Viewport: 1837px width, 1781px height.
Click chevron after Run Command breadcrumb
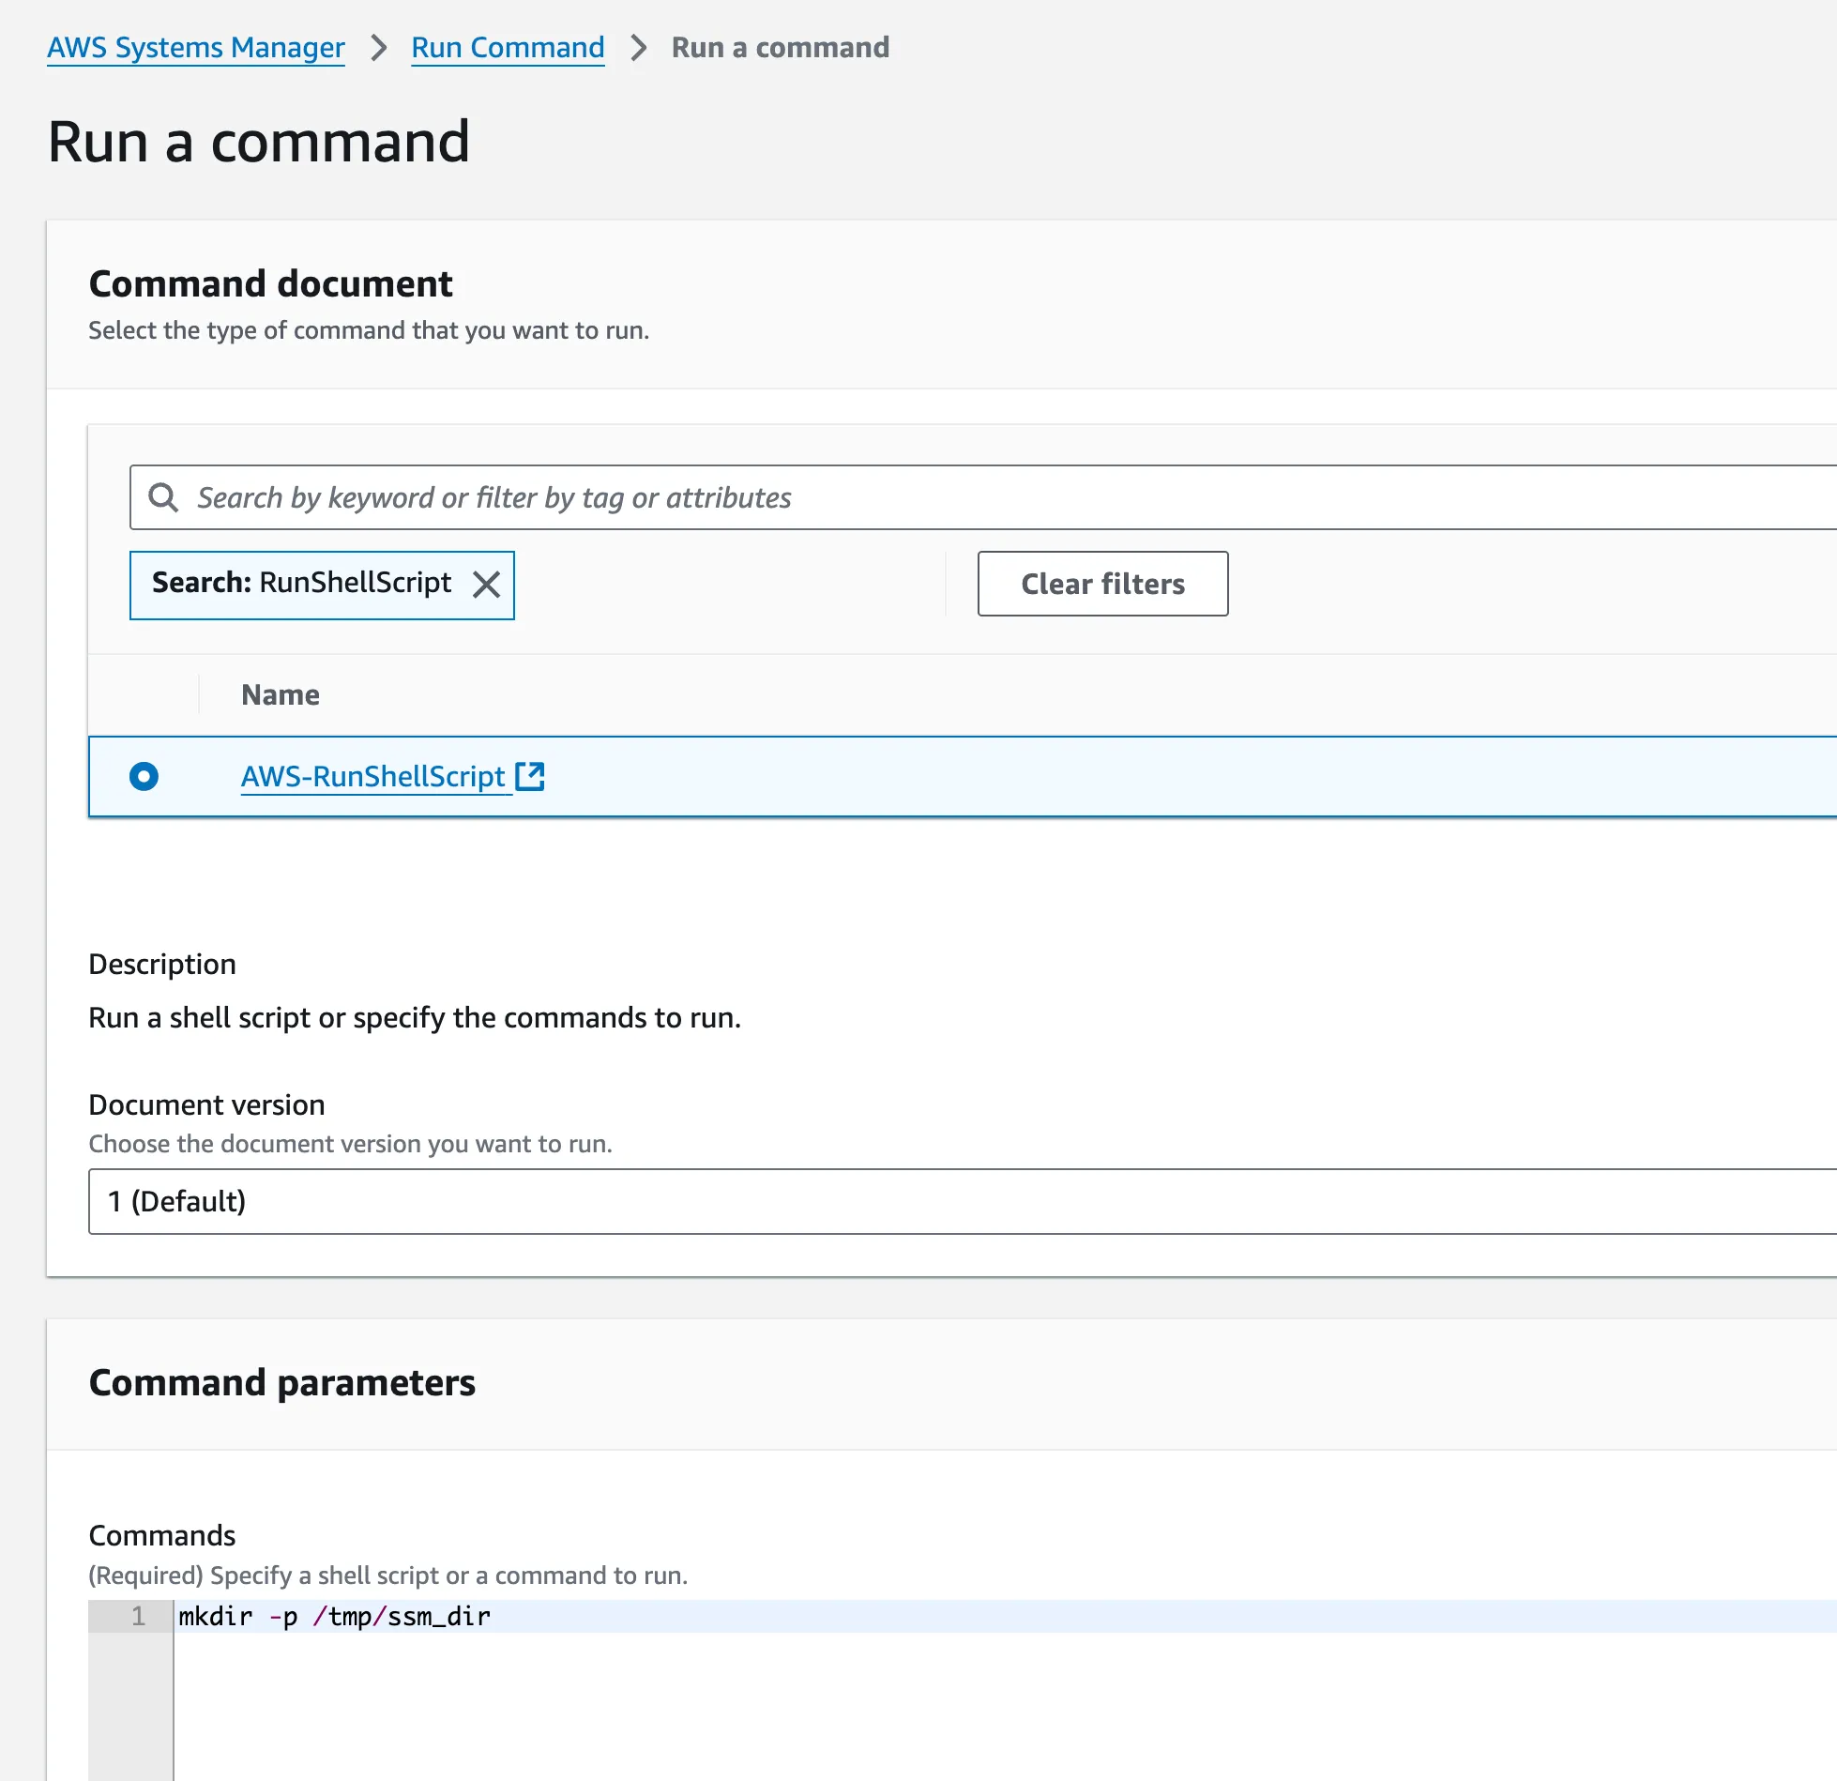638,48
